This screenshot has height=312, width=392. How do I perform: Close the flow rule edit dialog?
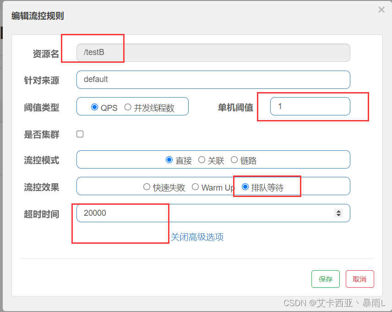click(x=381, y=10)
